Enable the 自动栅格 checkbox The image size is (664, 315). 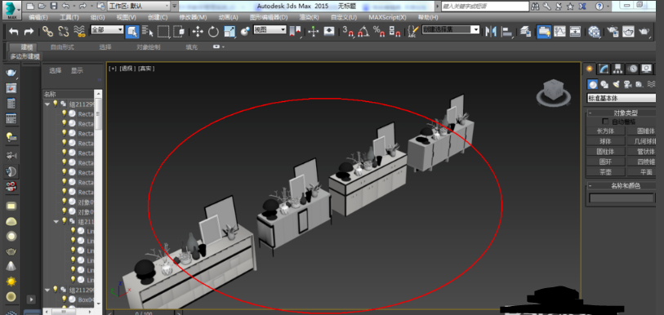[x=604, y=122]
